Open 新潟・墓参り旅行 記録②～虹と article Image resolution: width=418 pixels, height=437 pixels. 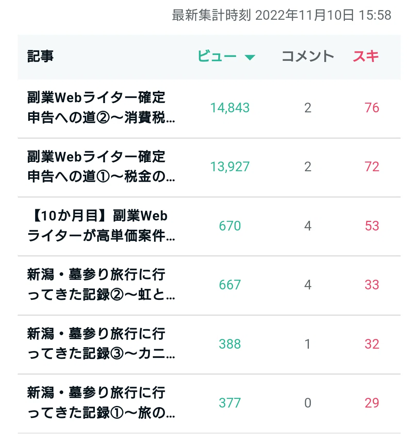[x=101, y=284]
